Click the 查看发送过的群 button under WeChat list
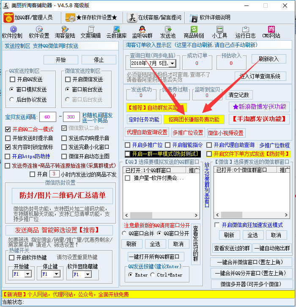This screenshot has width=296, height=307. (232, 248)
